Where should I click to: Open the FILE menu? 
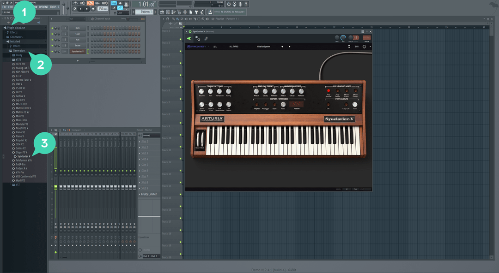4,7
